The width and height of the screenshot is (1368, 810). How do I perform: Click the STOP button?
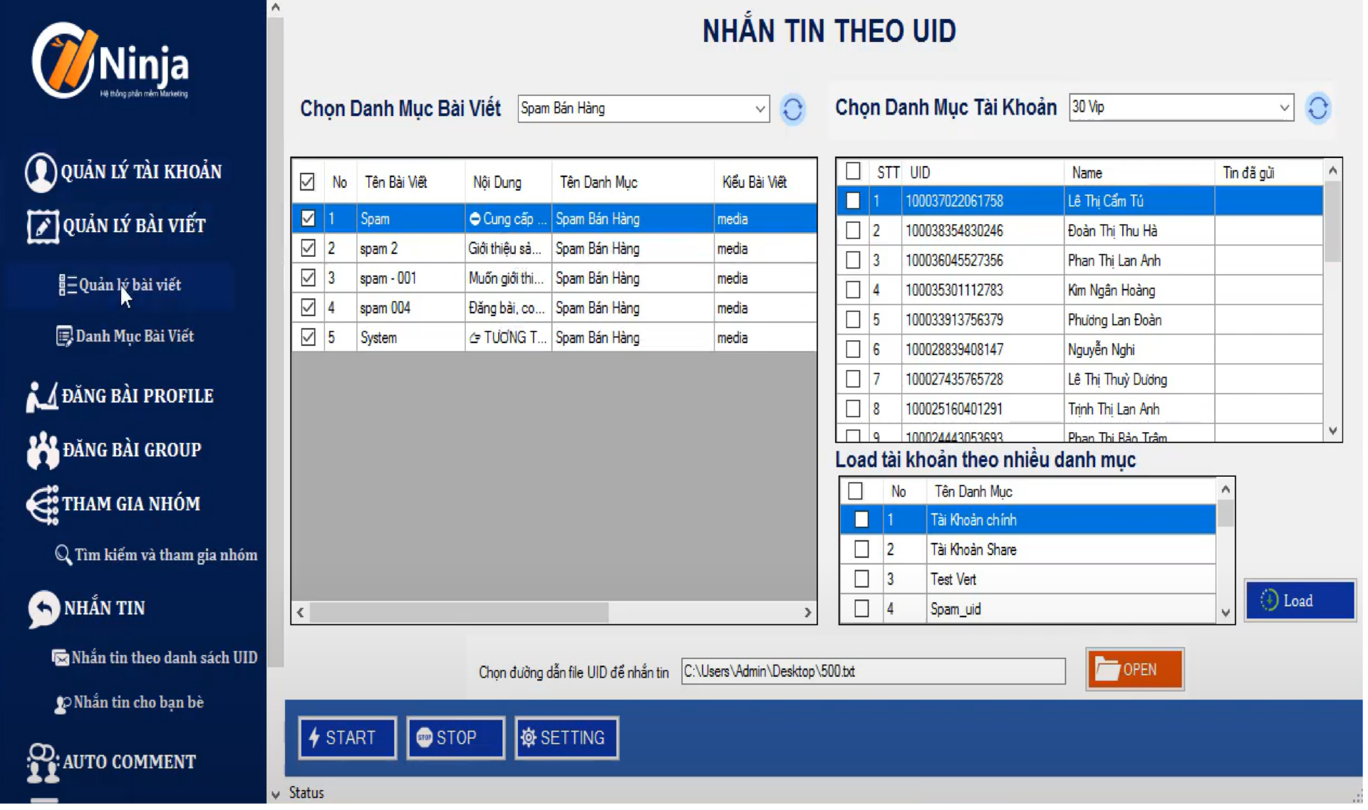pyautogui.click(x=457, y=740)
